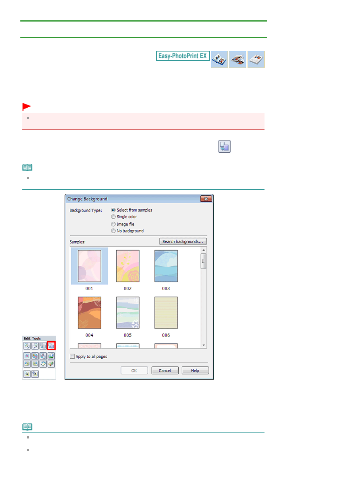Select the second stacked-frames tool with right arrow

pyautogui.click(x=35, y=364)
